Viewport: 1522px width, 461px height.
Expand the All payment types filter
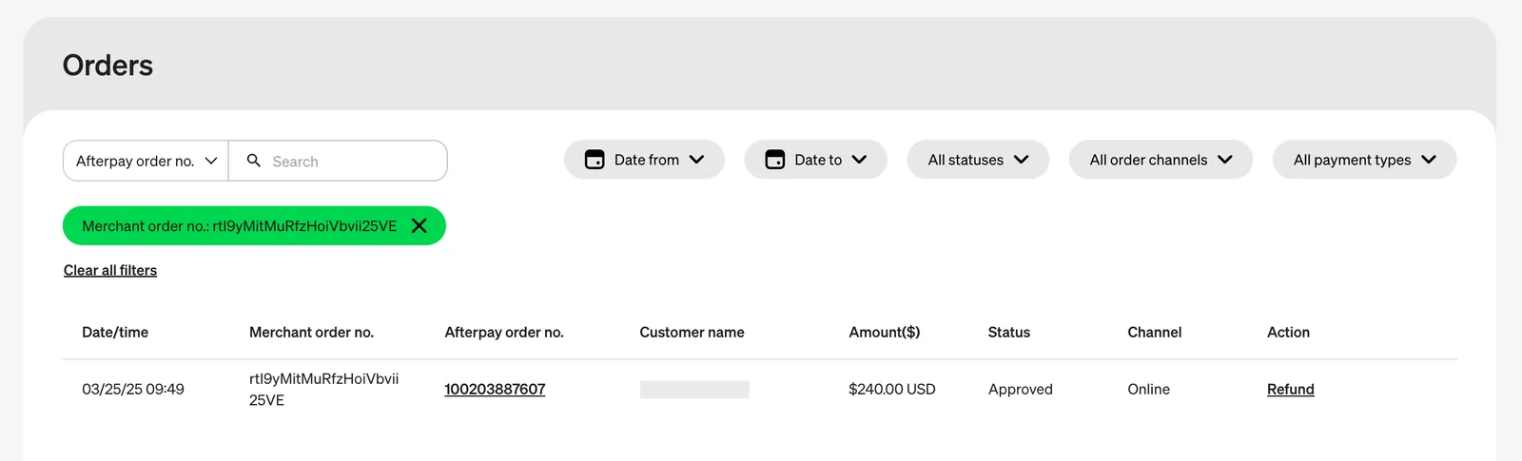click(x=1364, y=160)
